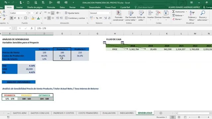Toggle bold formatting (N)
The height and width of the screenshot is (119, 212).
(x=12, y=18)
